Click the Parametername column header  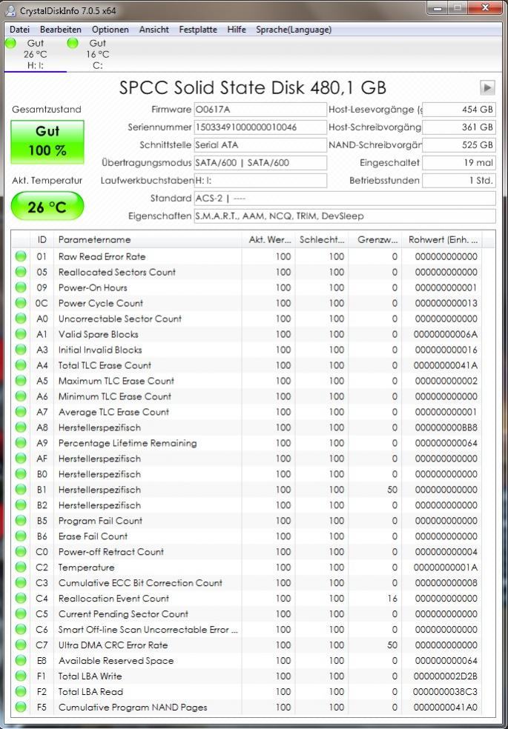(148, 239)
